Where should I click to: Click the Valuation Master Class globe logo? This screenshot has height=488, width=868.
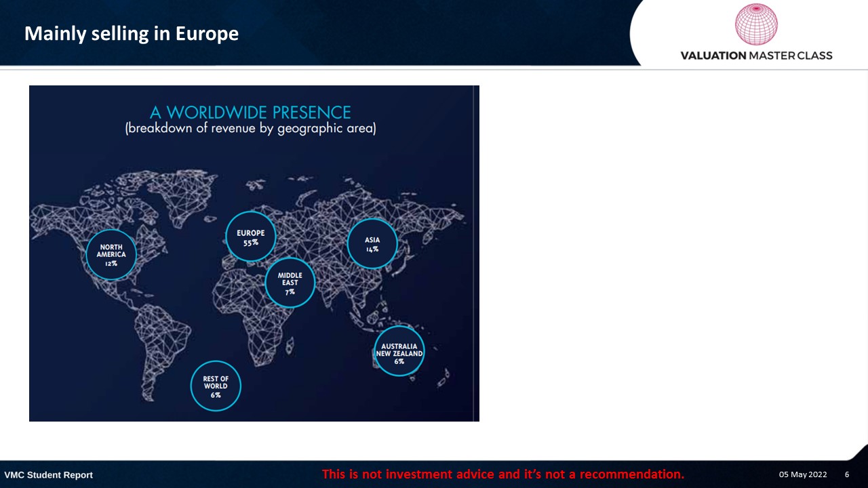756,24
